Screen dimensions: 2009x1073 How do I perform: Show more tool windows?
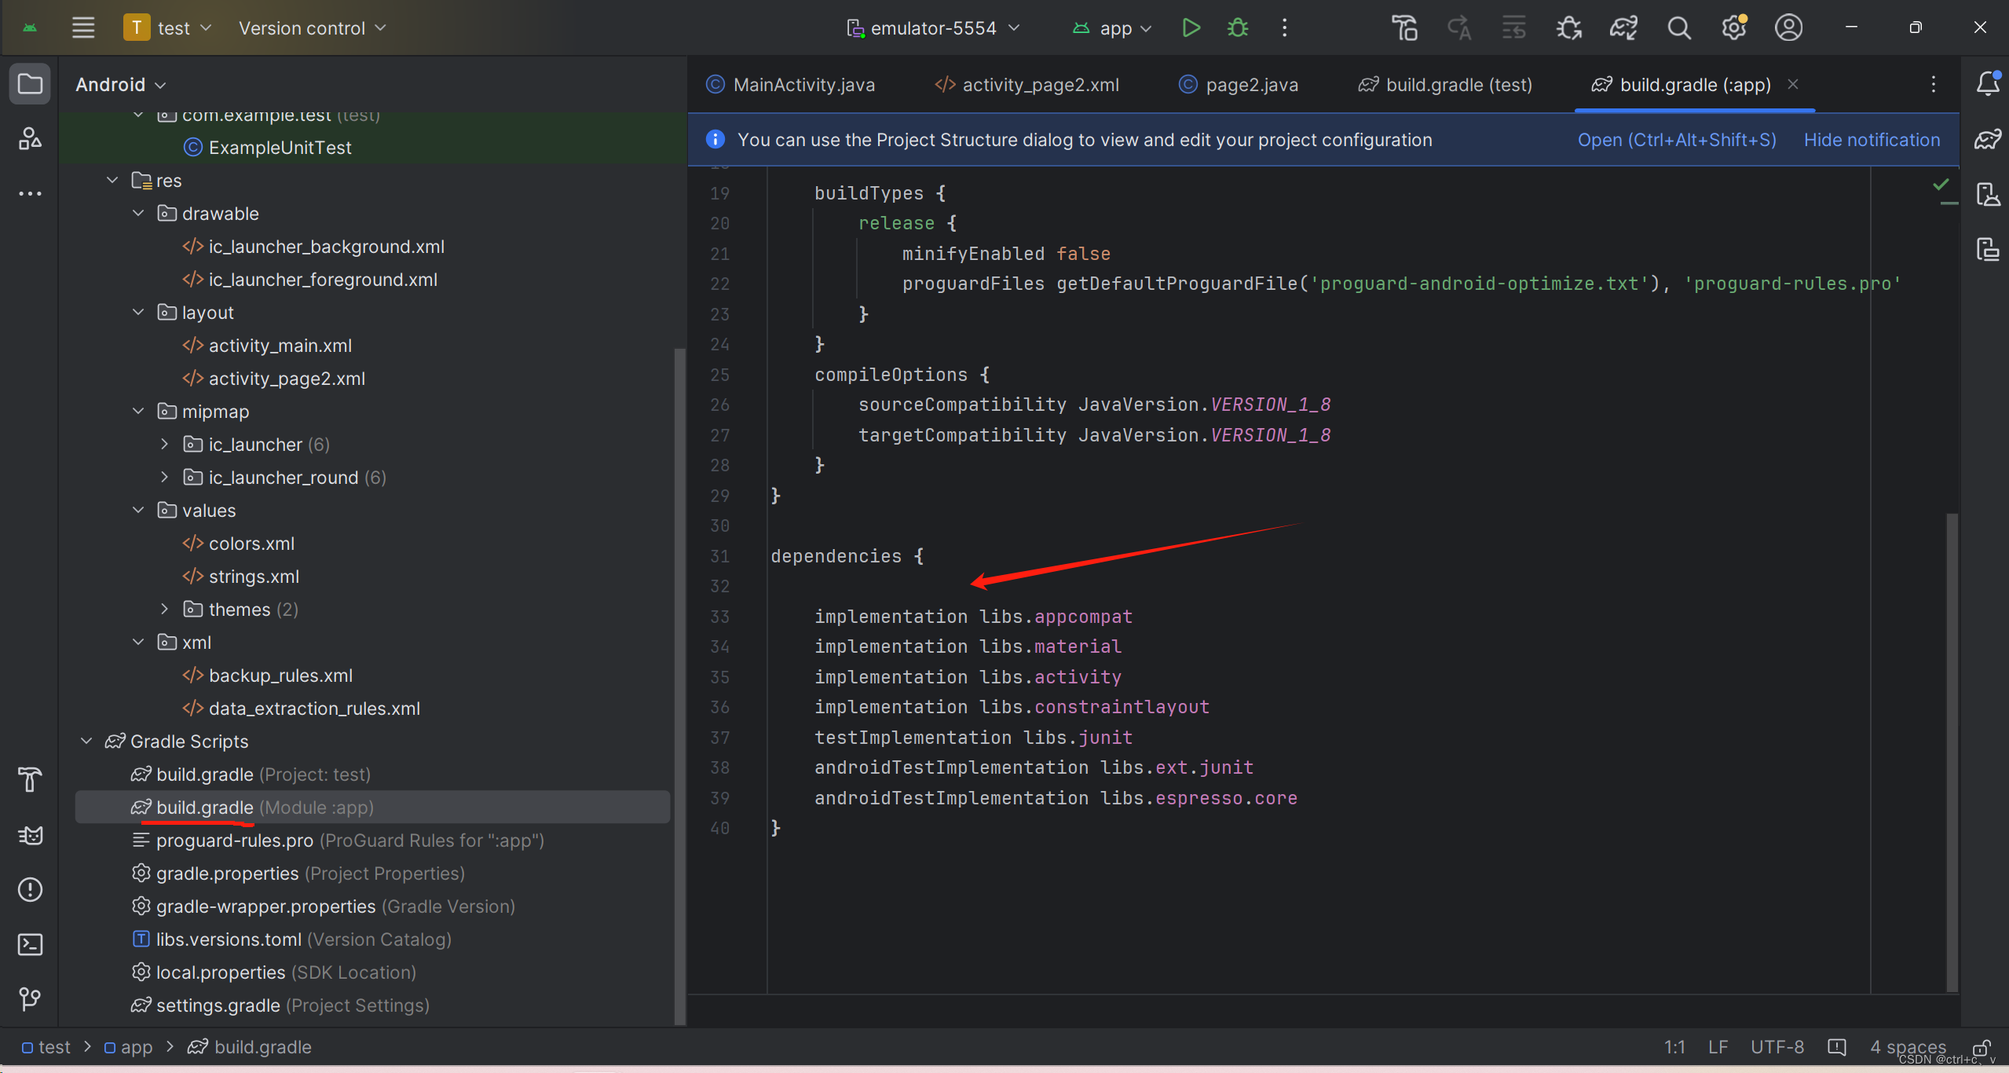coord(30,193)
